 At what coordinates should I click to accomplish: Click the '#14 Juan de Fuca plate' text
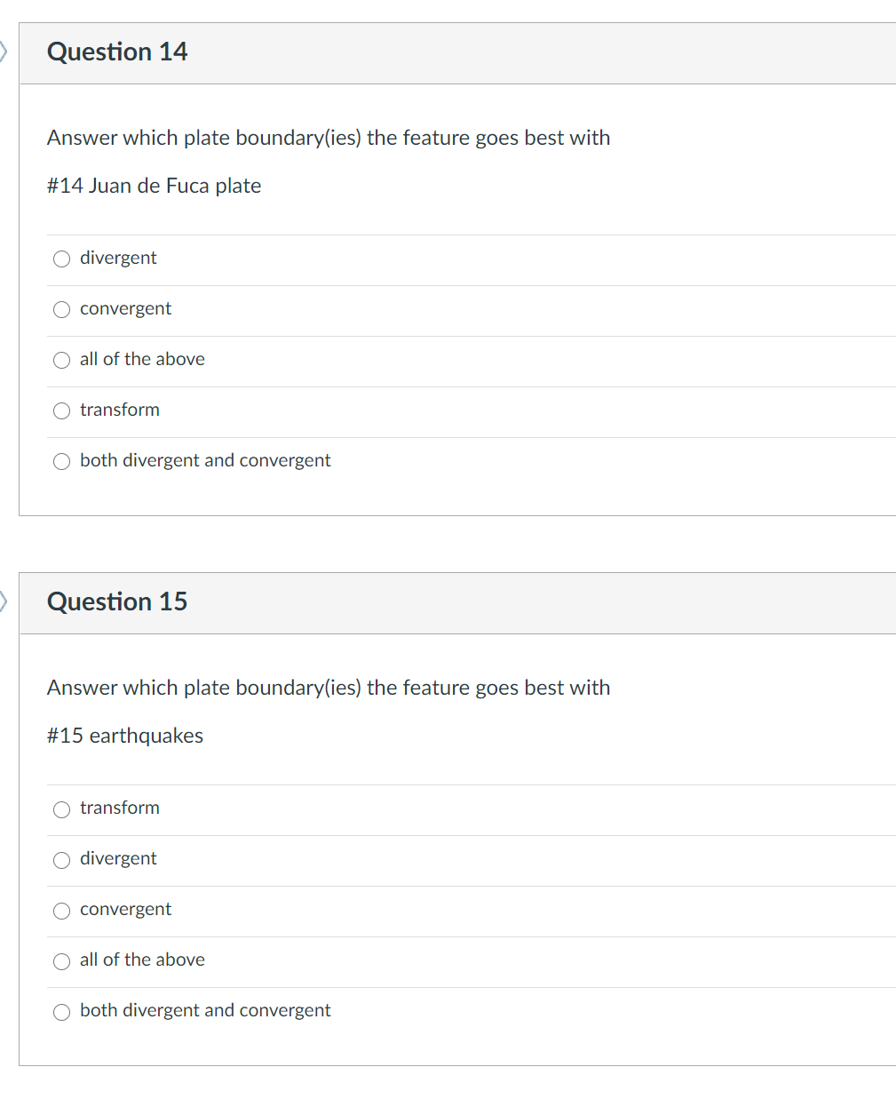[154, 186]
